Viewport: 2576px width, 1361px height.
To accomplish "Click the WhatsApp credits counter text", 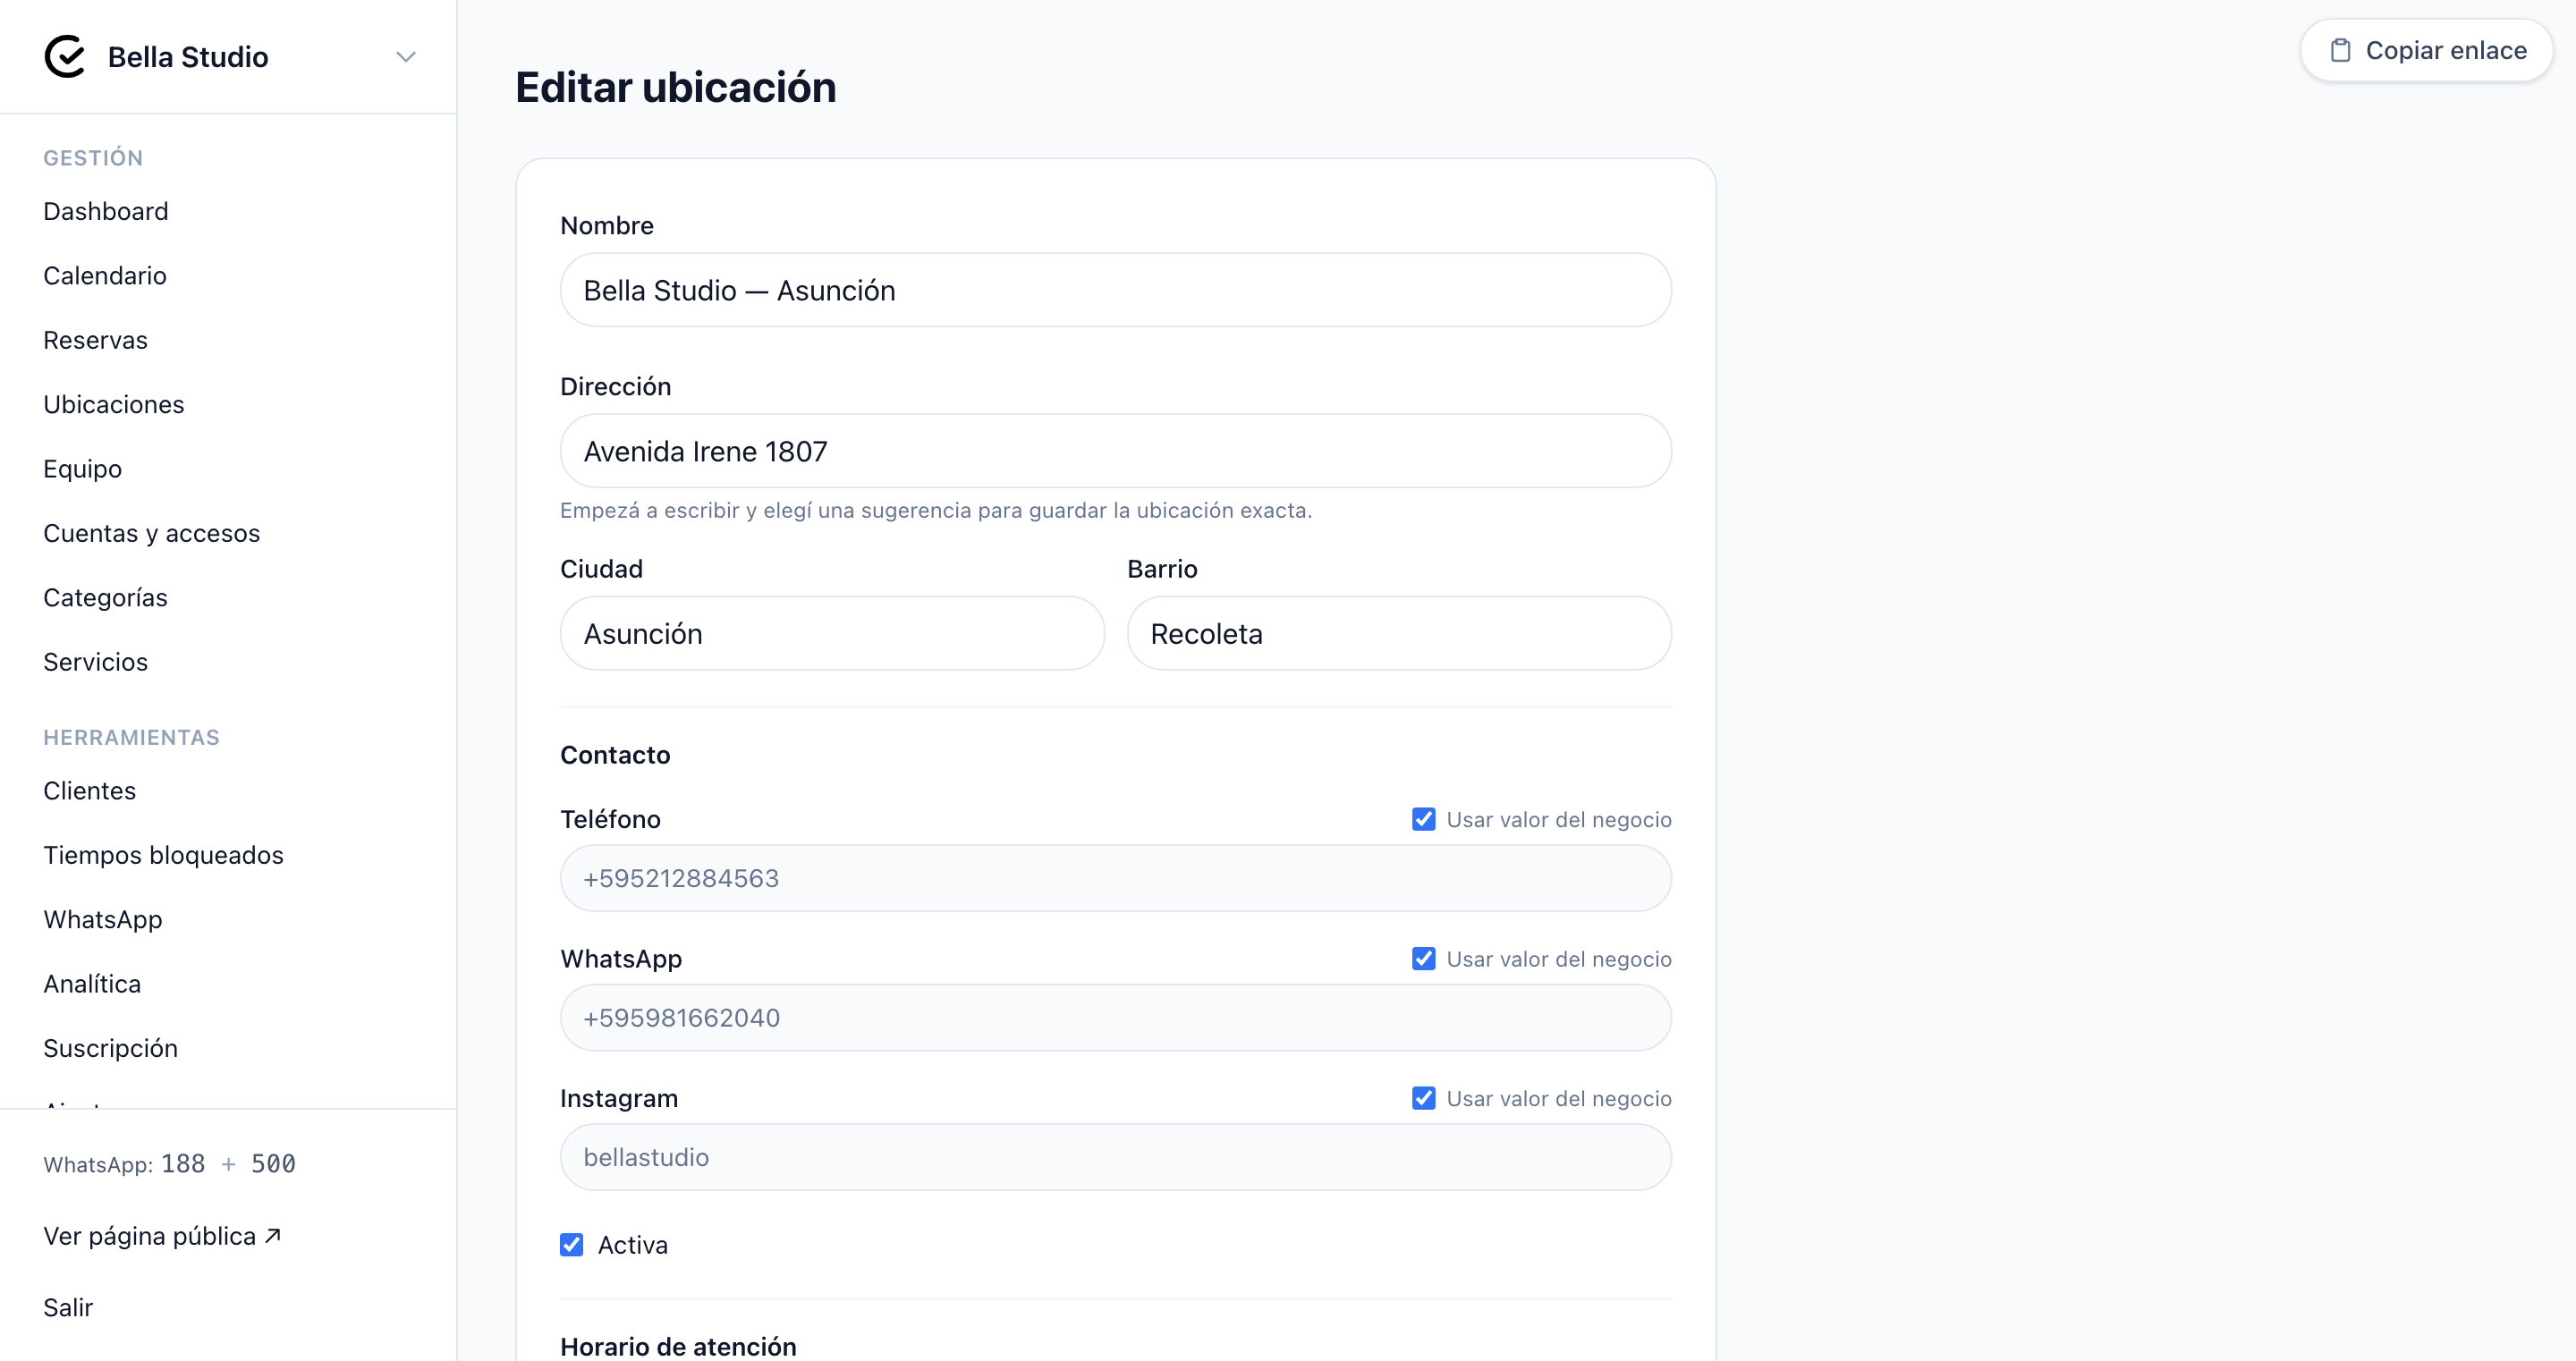I will coord(170,1164).
